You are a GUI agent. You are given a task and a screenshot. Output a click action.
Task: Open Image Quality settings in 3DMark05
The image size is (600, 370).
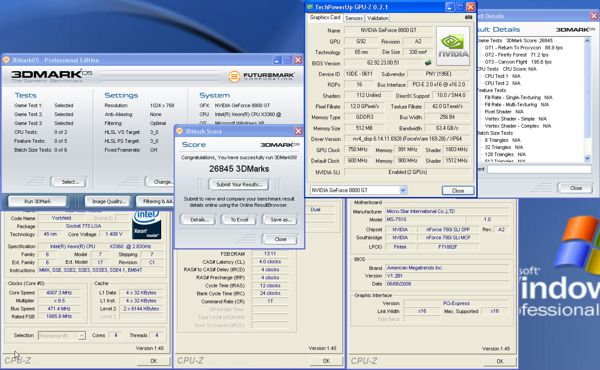tap(109, 201)
